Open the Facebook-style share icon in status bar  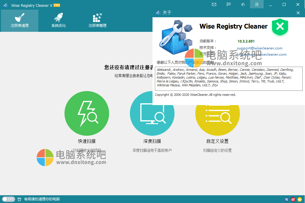pos(287,199)
